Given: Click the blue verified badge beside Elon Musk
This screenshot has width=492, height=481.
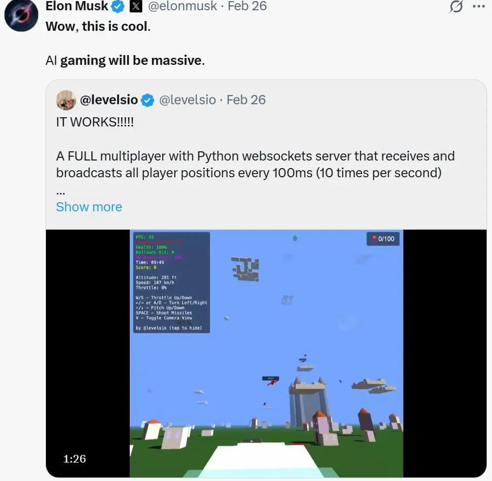Looking at the screenshot, I should [x=118, y=6].
